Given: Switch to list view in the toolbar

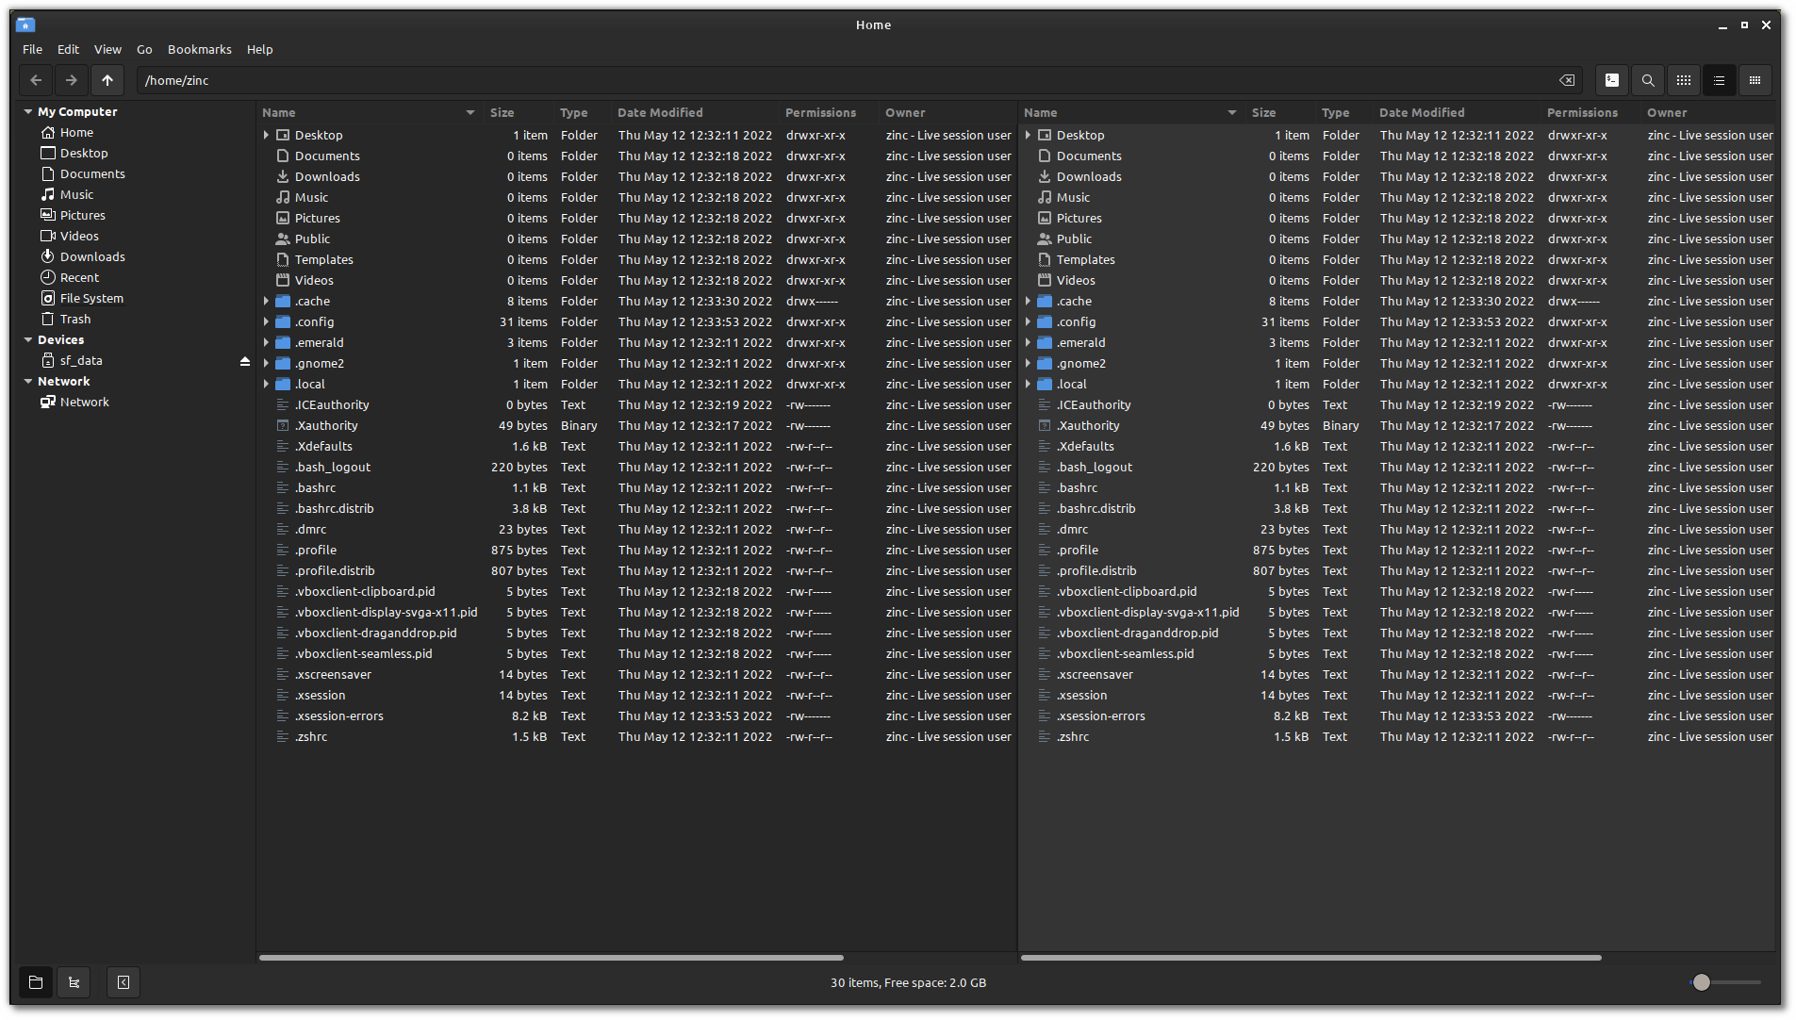Looking at the screenshot, I should pyautogui.click(x=1720, y=80).
